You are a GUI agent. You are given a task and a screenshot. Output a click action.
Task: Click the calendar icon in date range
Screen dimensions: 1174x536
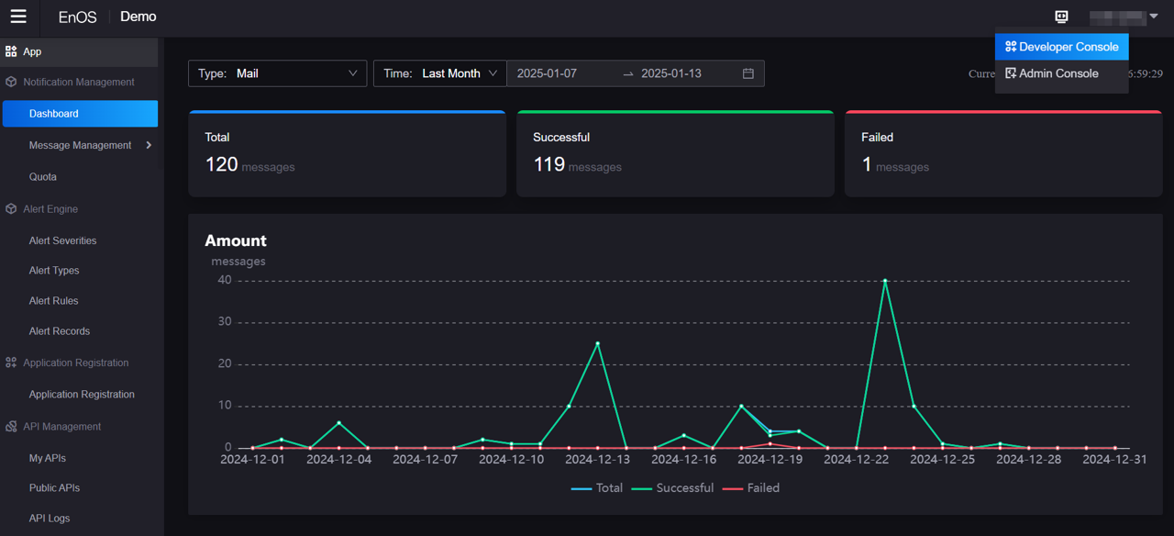[748, 73]
